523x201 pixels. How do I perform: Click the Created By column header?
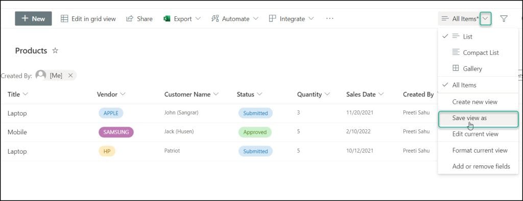[419, 94]
